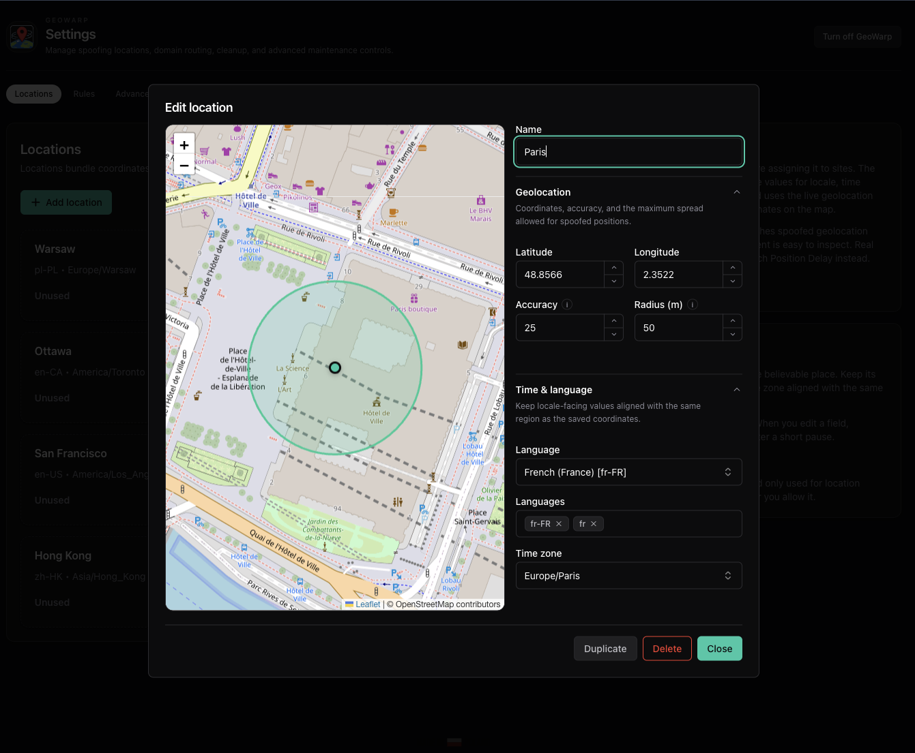Screen dimensions: 915x753
Task: Switch to the Rules tab
Action: 84,93
